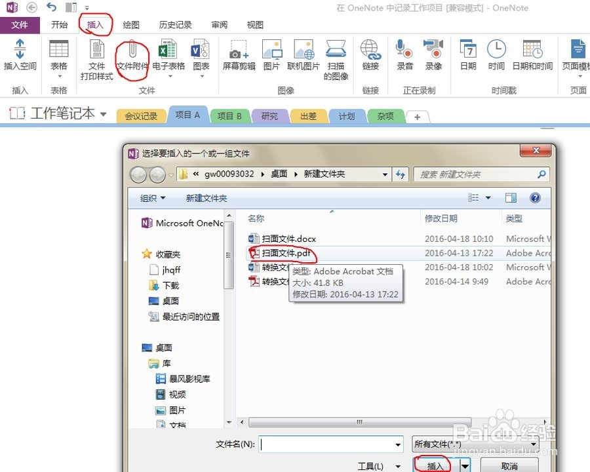
Task: Switch to the 审阅 ribbon tab
Action: pos(219,25)
